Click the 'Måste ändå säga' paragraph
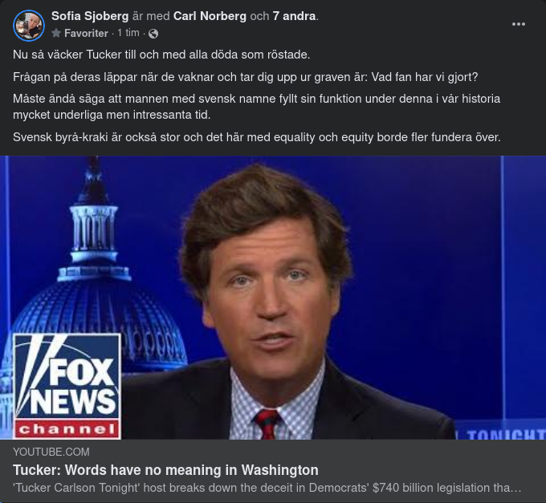The image size is (546, 503). tap(257, 107)
